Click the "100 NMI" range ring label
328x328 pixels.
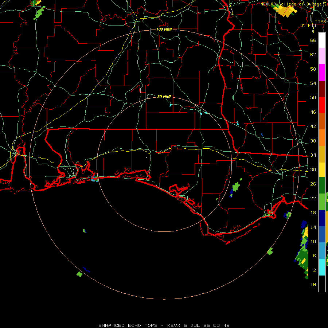[164, 29]
